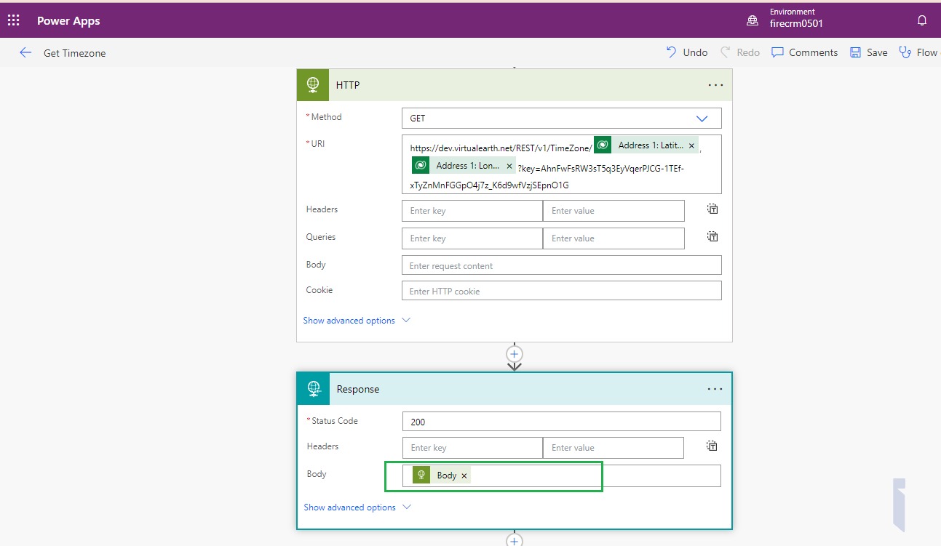Collapse the Response action header
This screenshot has width=941, height=546.
(514, 389)
